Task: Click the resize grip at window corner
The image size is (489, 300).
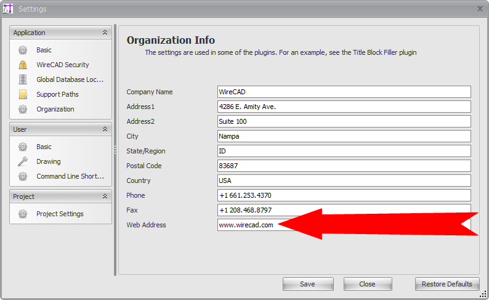Action: tap(483, 294)
